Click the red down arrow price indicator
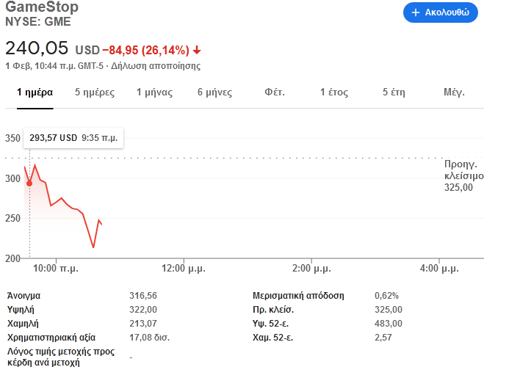520x378 pixels. click(x=197, y=51)
